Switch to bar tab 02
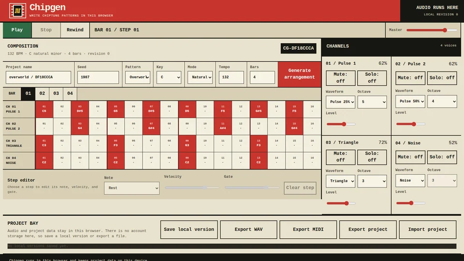The width and height of the screenshot is (464, 261). [42, 93]
